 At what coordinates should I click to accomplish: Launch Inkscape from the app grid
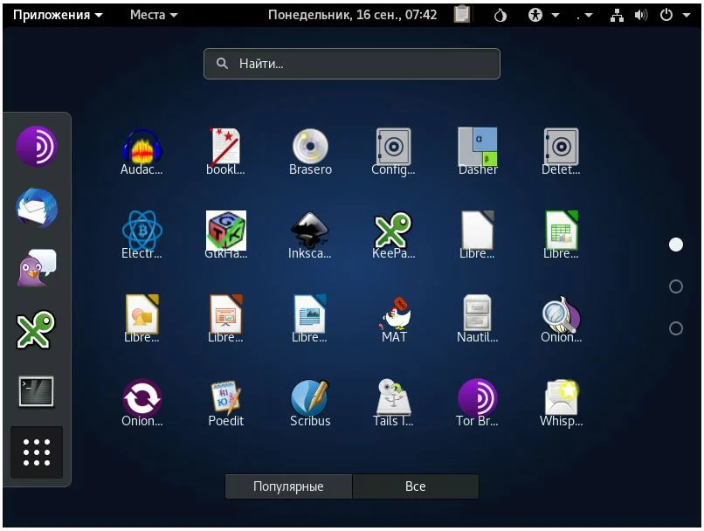tap(310, 234)
